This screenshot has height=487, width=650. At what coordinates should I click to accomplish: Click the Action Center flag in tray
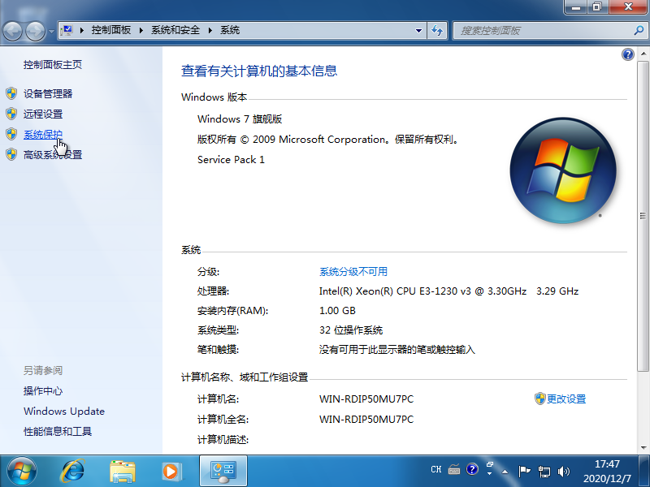point(525,469)
